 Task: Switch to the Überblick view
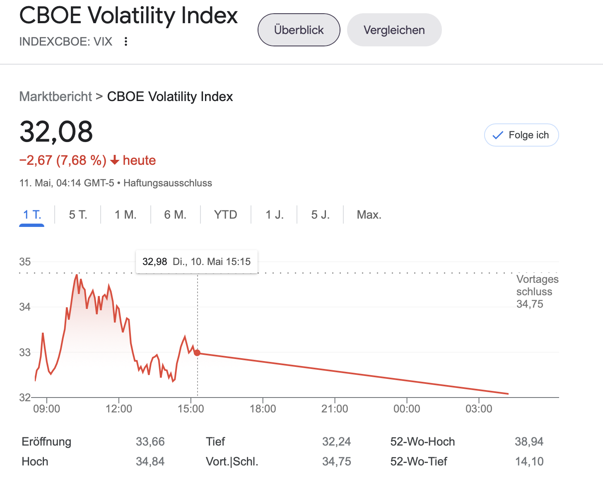click(299, 30)
